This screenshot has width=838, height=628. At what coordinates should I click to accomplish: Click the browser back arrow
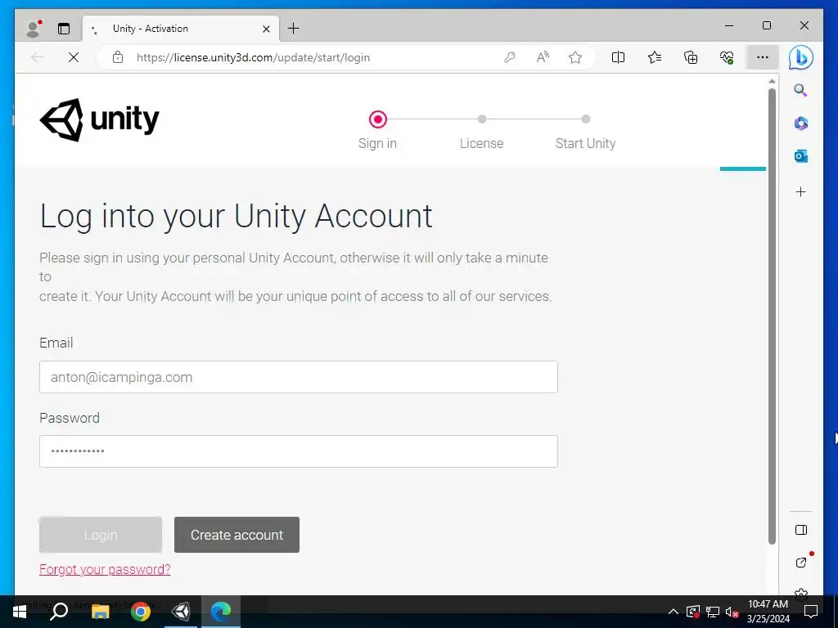point(38,57)
